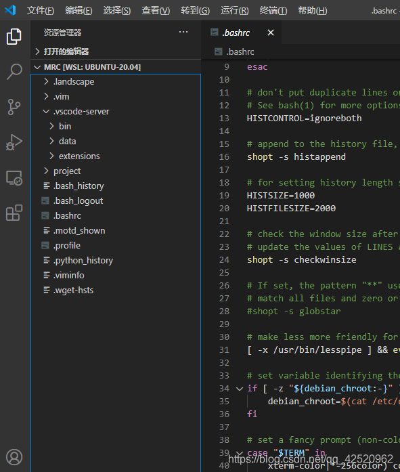Click line number 24 in the gutter
400x472 pixels.
pyautogui.click(x=224, y=260)
